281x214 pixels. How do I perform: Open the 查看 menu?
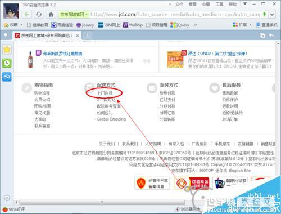(x=193, y=4)
